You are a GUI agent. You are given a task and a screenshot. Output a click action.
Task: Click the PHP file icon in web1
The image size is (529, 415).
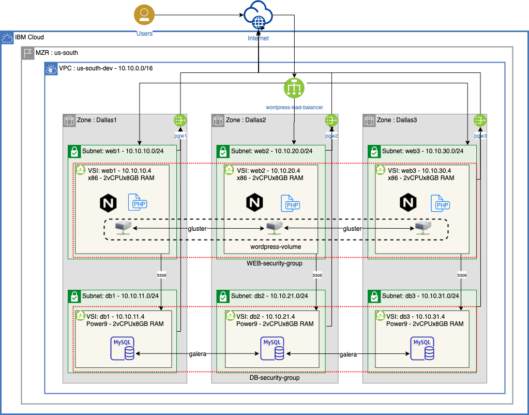point(138,202)
